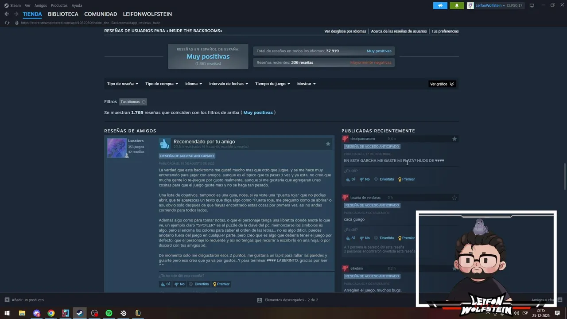Click the plus icon next to Añadir un producto
The image size is (567, 319).
tap(7, 300)
